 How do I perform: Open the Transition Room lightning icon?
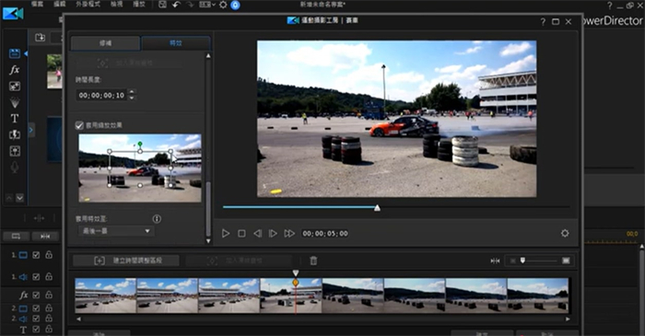(x=15, y=134)
